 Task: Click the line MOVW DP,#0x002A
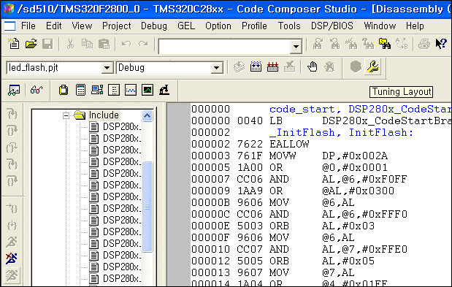click(x=289, y=156)
